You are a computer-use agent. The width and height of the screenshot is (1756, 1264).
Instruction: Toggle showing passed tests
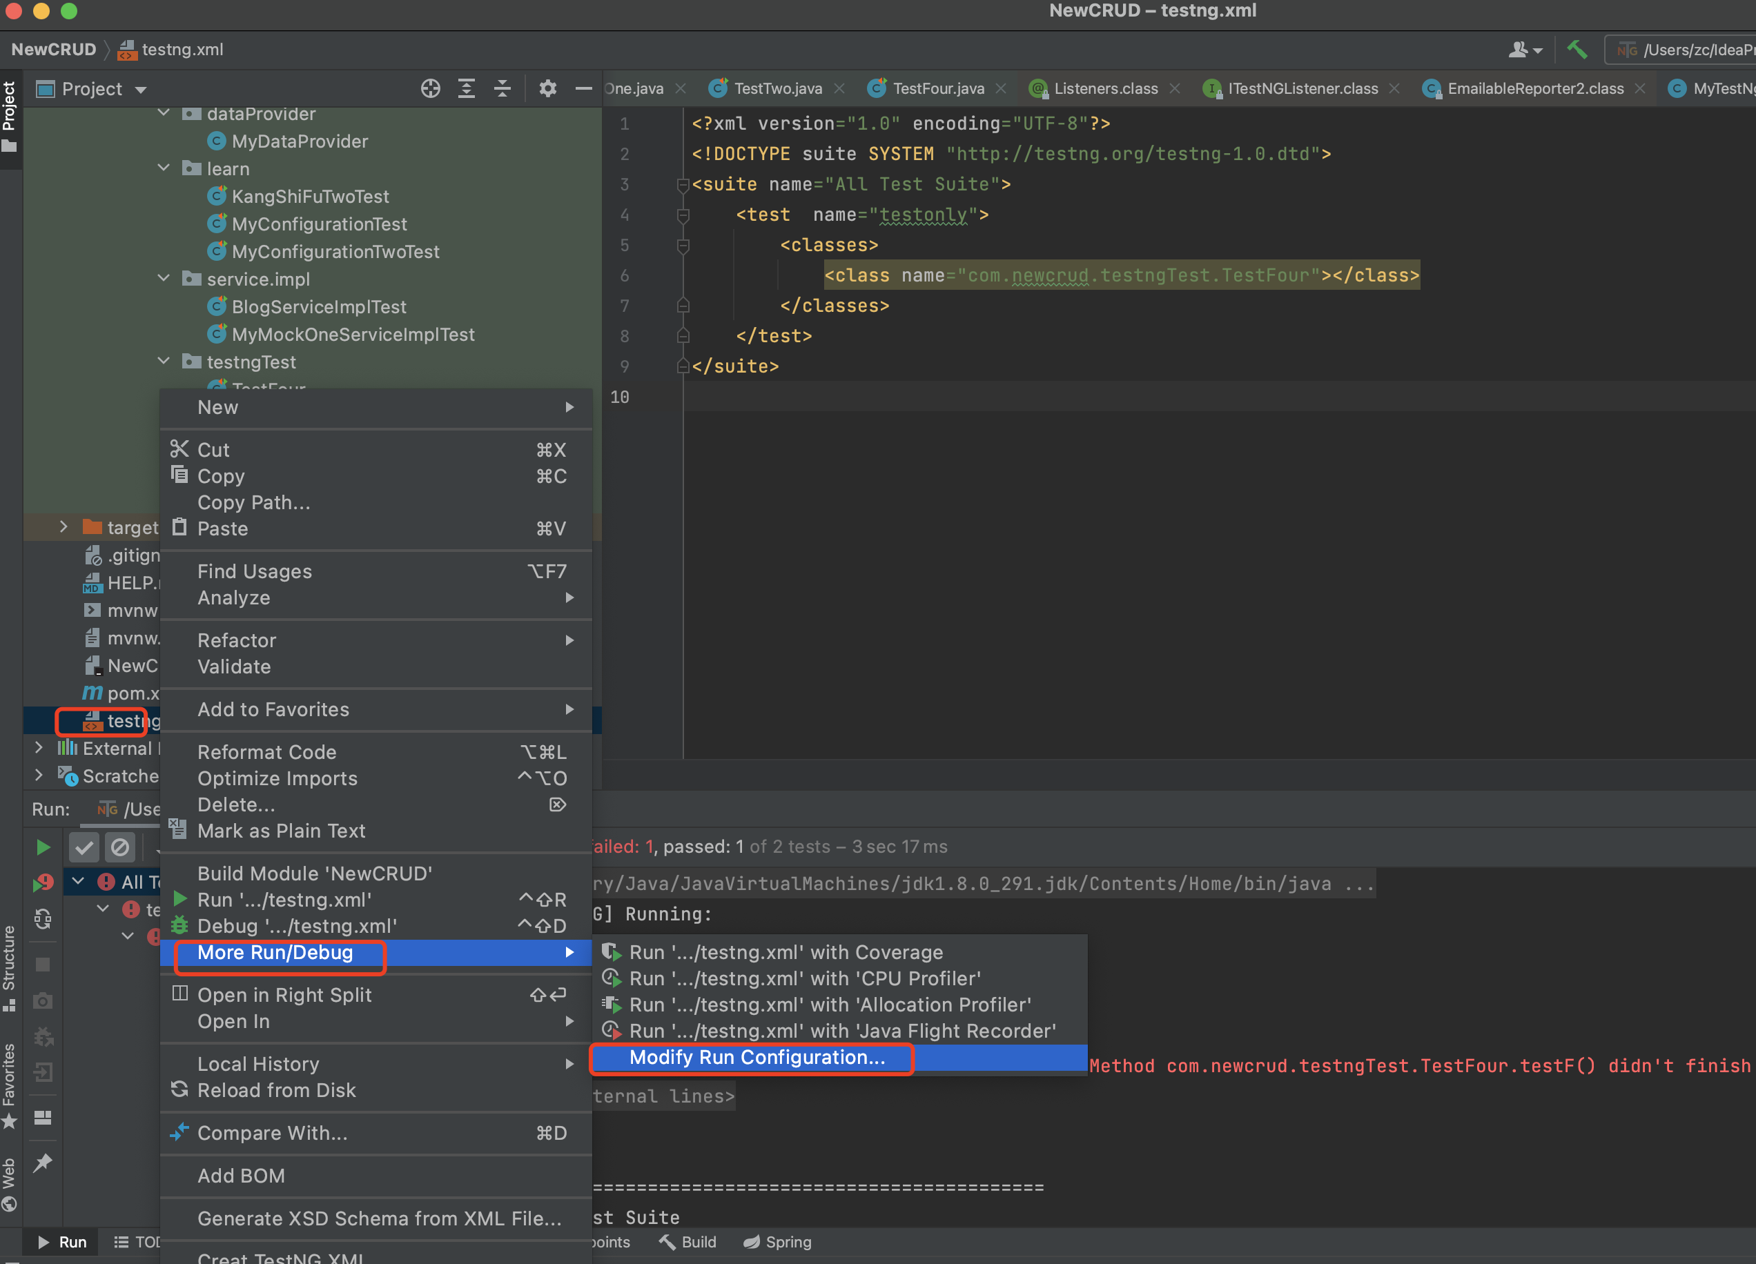[84, 847]
